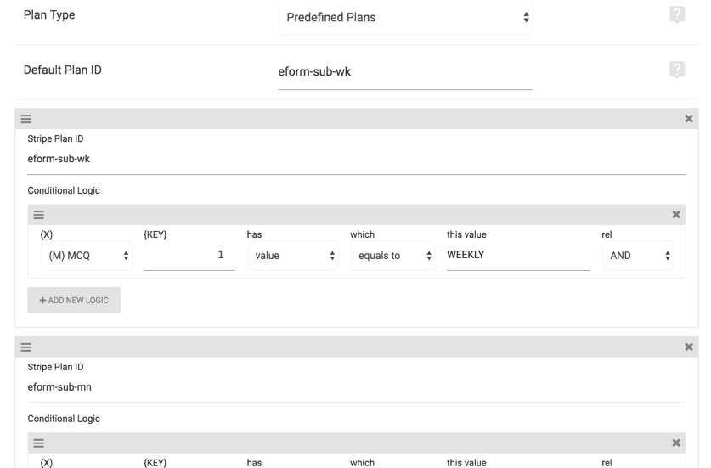Remove the eform-sub-wk plan block
This screenshot has width=711, height=468.
pyautogui.click(x=689, y=118)
